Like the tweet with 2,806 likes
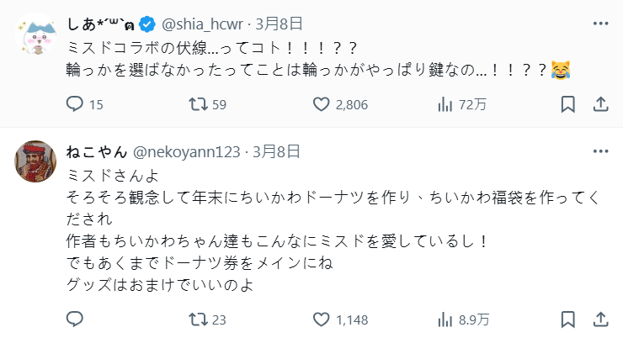 click(321, 105)
